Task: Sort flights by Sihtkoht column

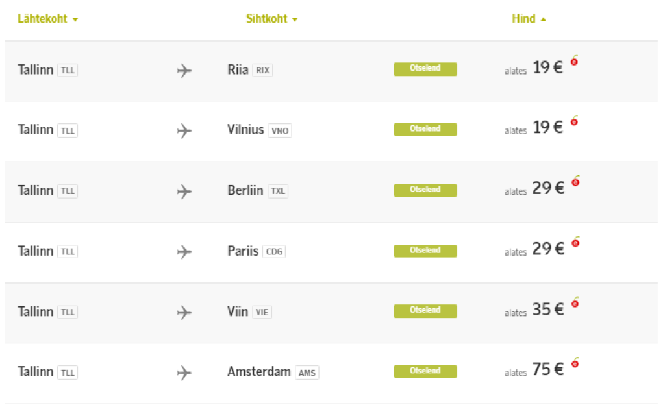Action: pyautogui.click(x=271, y=19)
